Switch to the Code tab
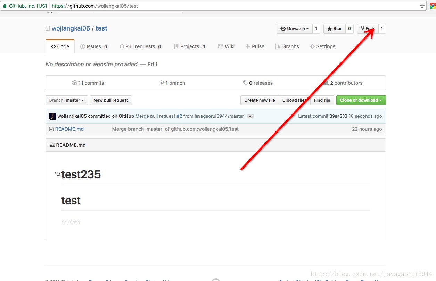436x281 pixels. click(60, 46)
